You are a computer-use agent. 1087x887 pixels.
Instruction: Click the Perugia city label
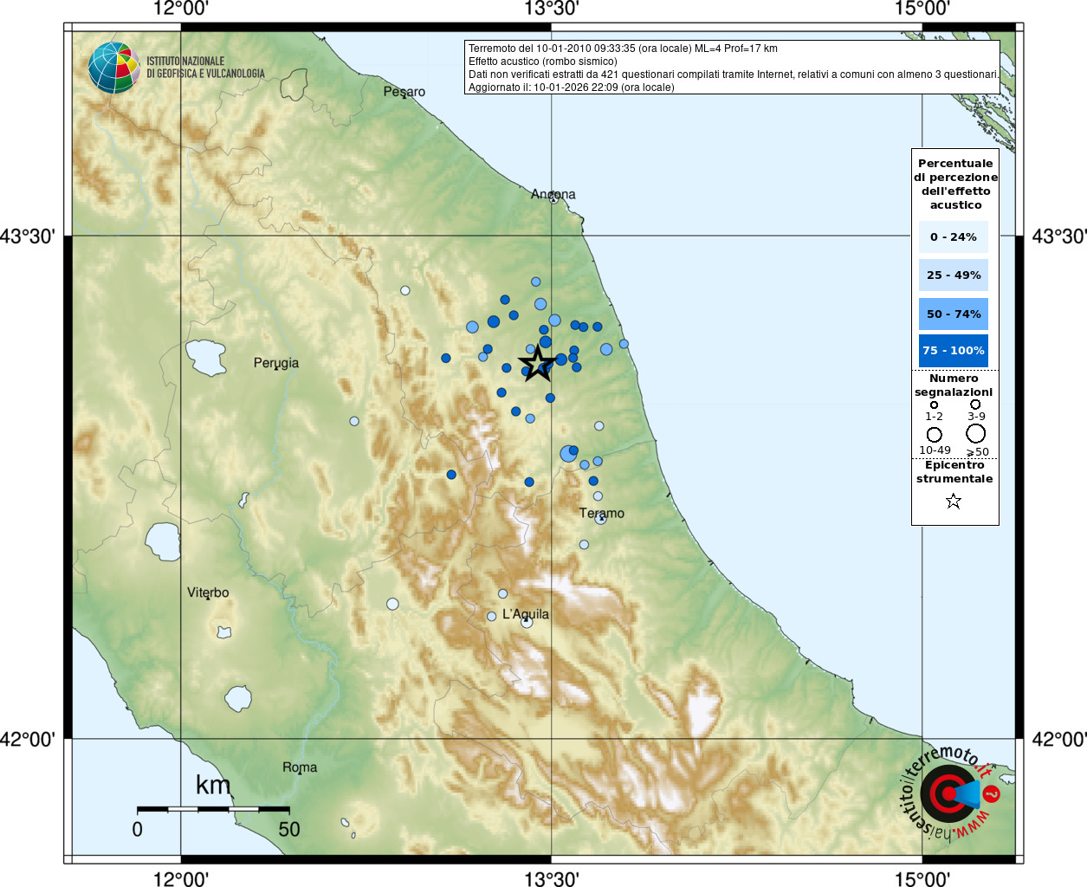click(276, 363)
